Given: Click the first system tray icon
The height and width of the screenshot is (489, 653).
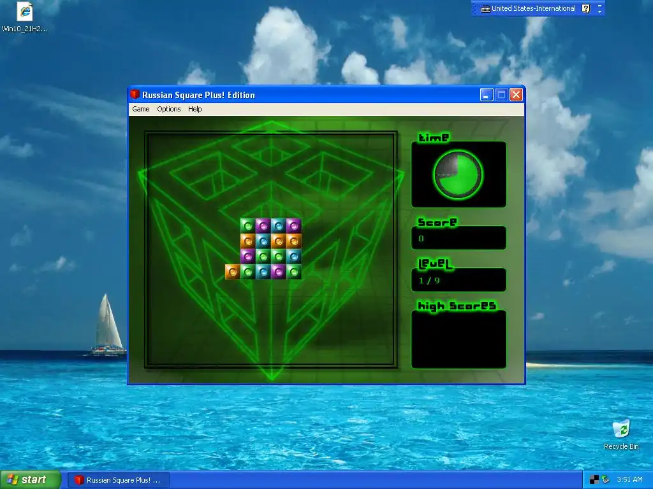Looking at the screenshot, I should point(594,479).
